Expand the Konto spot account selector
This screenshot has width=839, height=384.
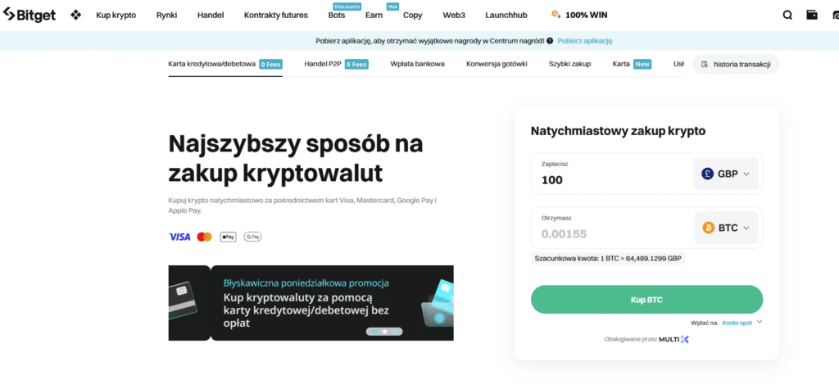point(741,323)
